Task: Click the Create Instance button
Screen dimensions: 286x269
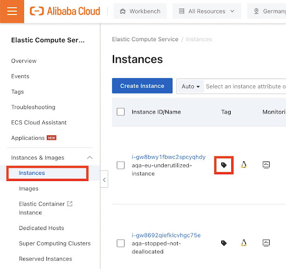Action: pos(142,86)
